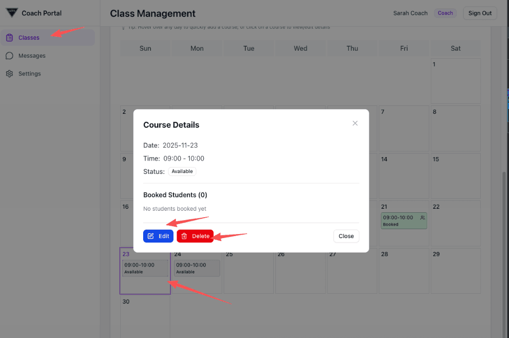Select the 09:00-10:00 Available course on the 23rd

[x=145, y=268]
